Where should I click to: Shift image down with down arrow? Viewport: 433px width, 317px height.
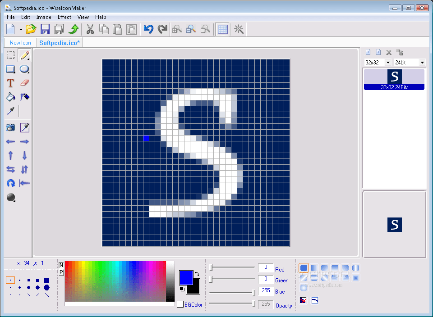[24, 155]
